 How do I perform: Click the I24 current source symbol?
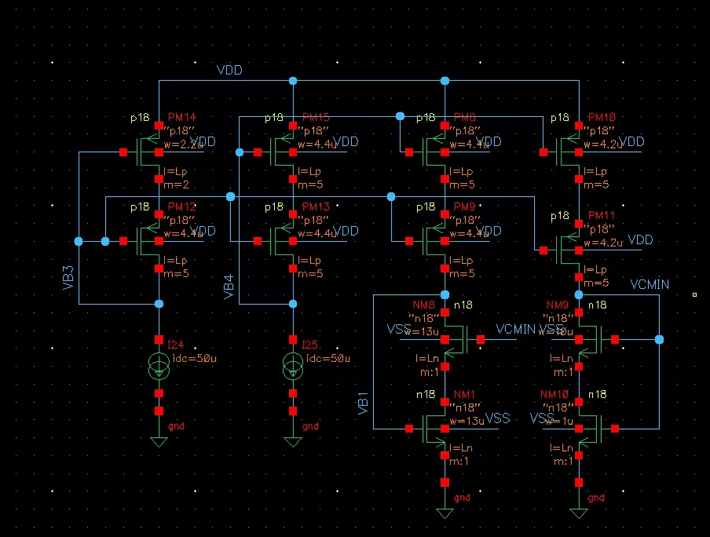click(159, 366)
